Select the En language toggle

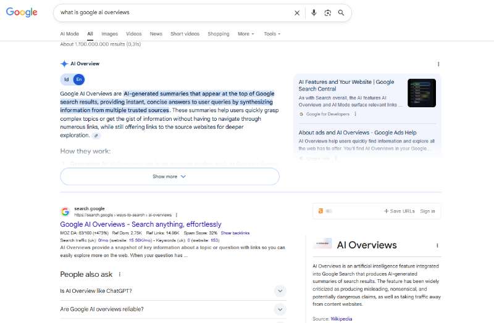(x=78, y=80)
